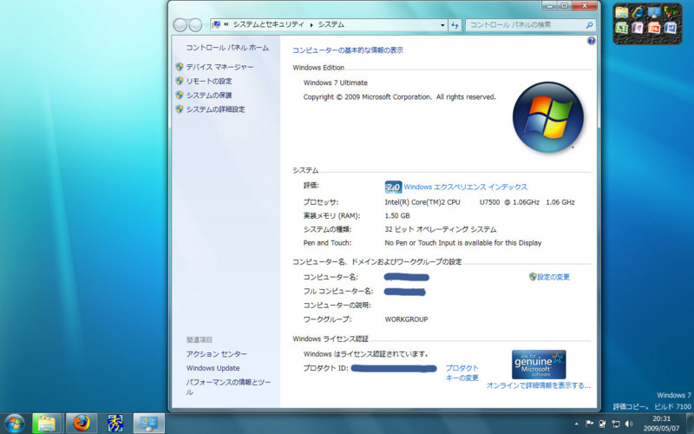Image resolution: width=694 pixels, height=434 pixels.
Task: Click the help question mark icon
Action: tap(592, 41)
